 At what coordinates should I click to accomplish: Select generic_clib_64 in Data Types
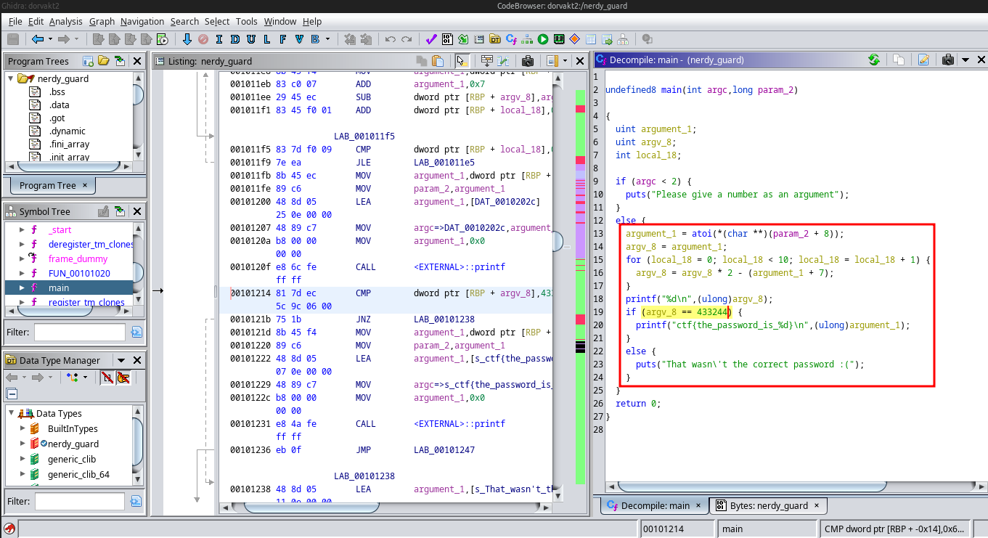point(78,475)
